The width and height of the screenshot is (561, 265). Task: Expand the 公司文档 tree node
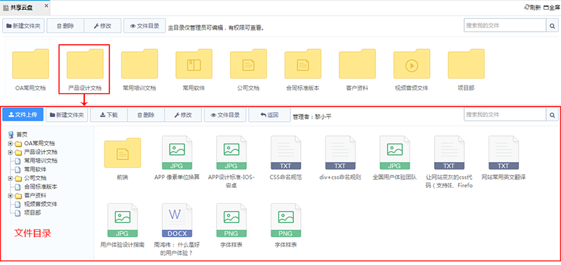(11, 178)
